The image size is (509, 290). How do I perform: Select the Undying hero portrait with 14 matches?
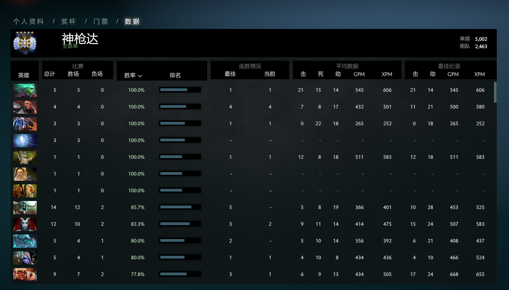tap(25, 207)
